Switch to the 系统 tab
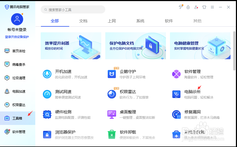 click(x=140, y=21)
